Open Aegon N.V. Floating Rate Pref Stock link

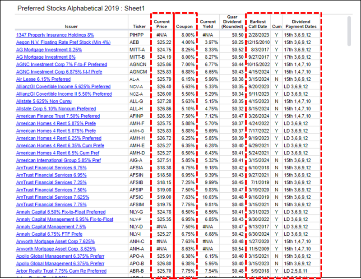[63, 42]
